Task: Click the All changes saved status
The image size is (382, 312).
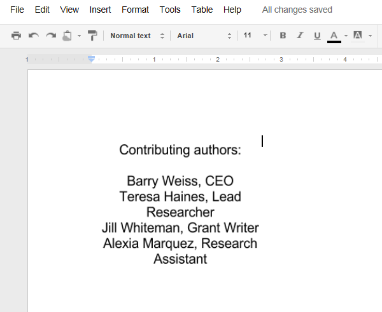Action: [x=297, y=10]
